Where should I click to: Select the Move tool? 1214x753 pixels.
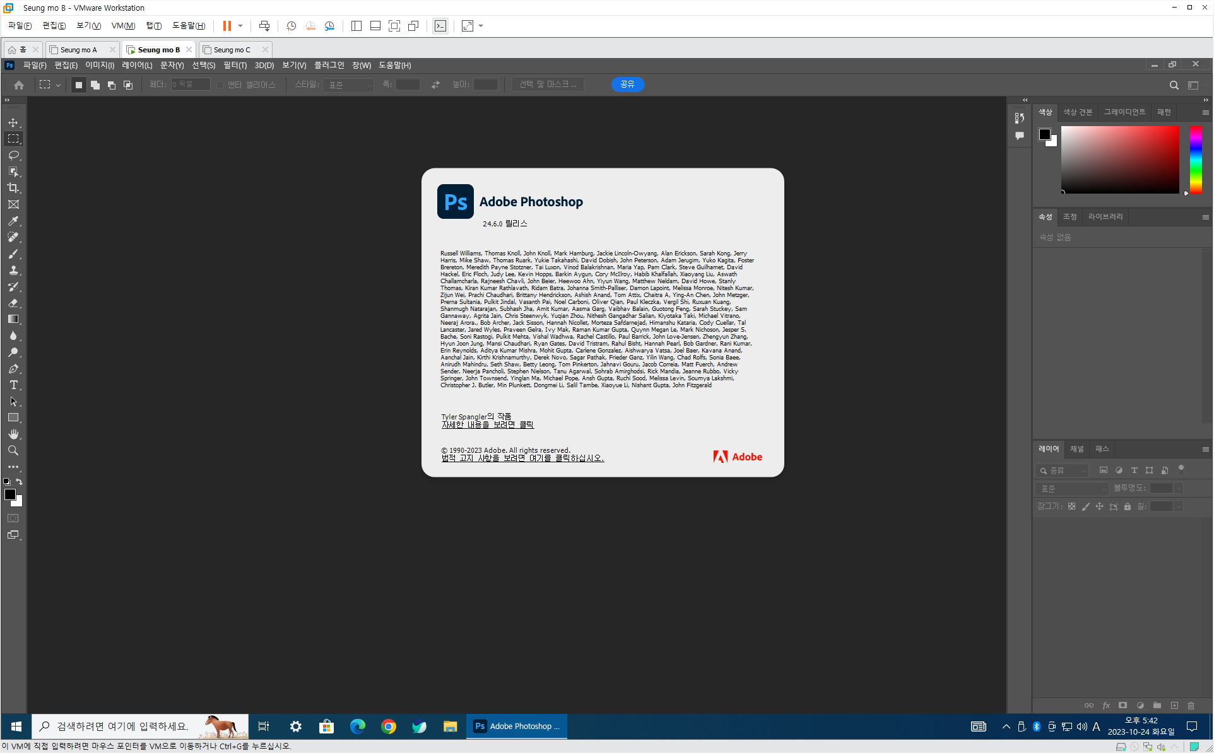[13, 122]
